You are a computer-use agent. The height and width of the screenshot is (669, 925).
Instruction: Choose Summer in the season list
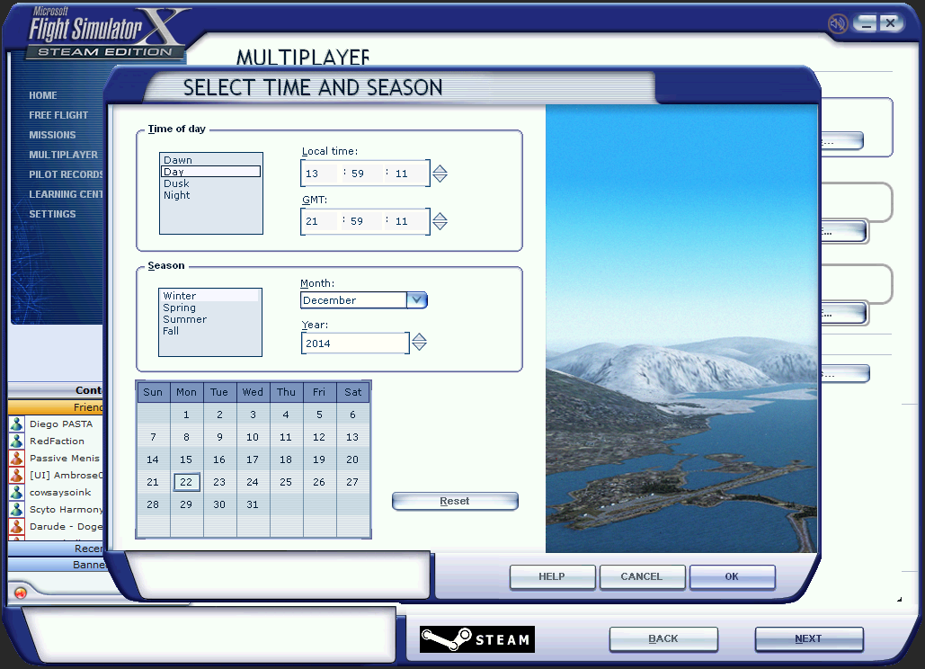pos(184,319)
